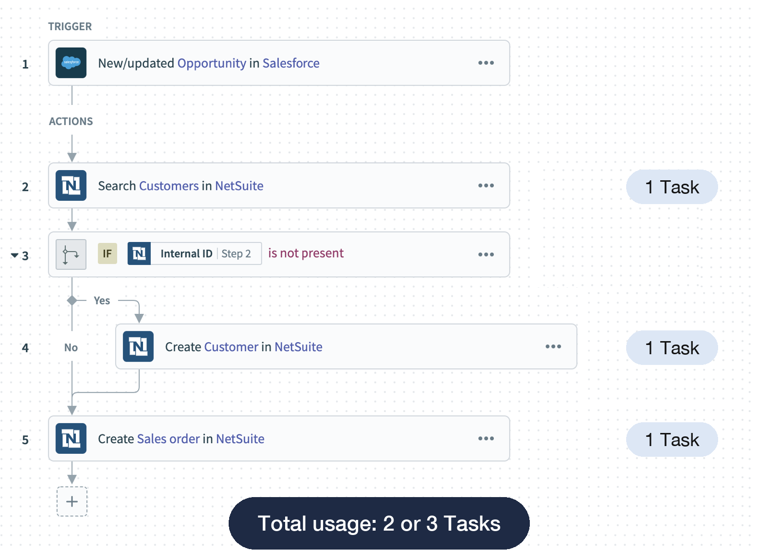Click step number 2

coord(25,187)
